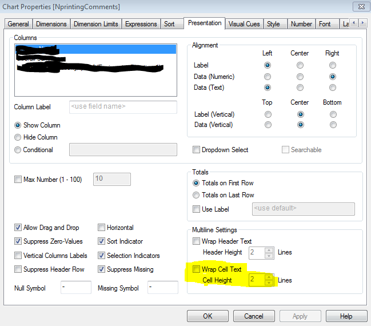Screen dimensions: 371x326
Task: Switch to the Dimensions tab
Action: (51, 24)
